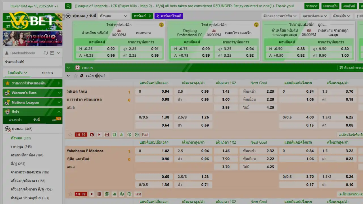Open the ตั้งแต่ต้น dropdown

tap(342, 16)
